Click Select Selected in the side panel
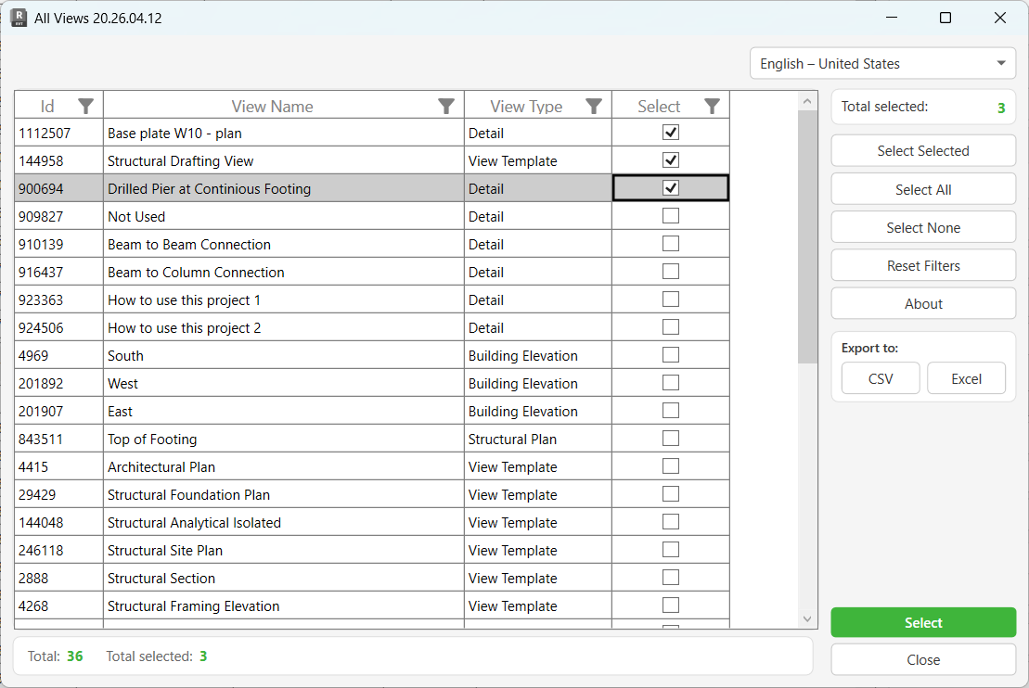 [922, 150]
